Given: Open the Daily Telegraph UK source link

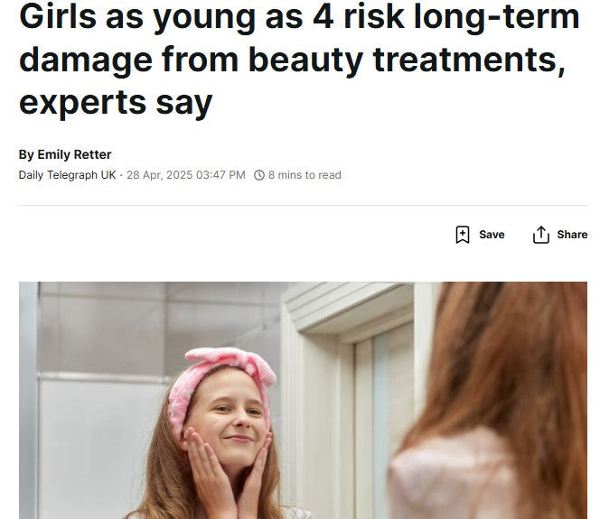Looking at the screenshot, I should click(67, 175).
